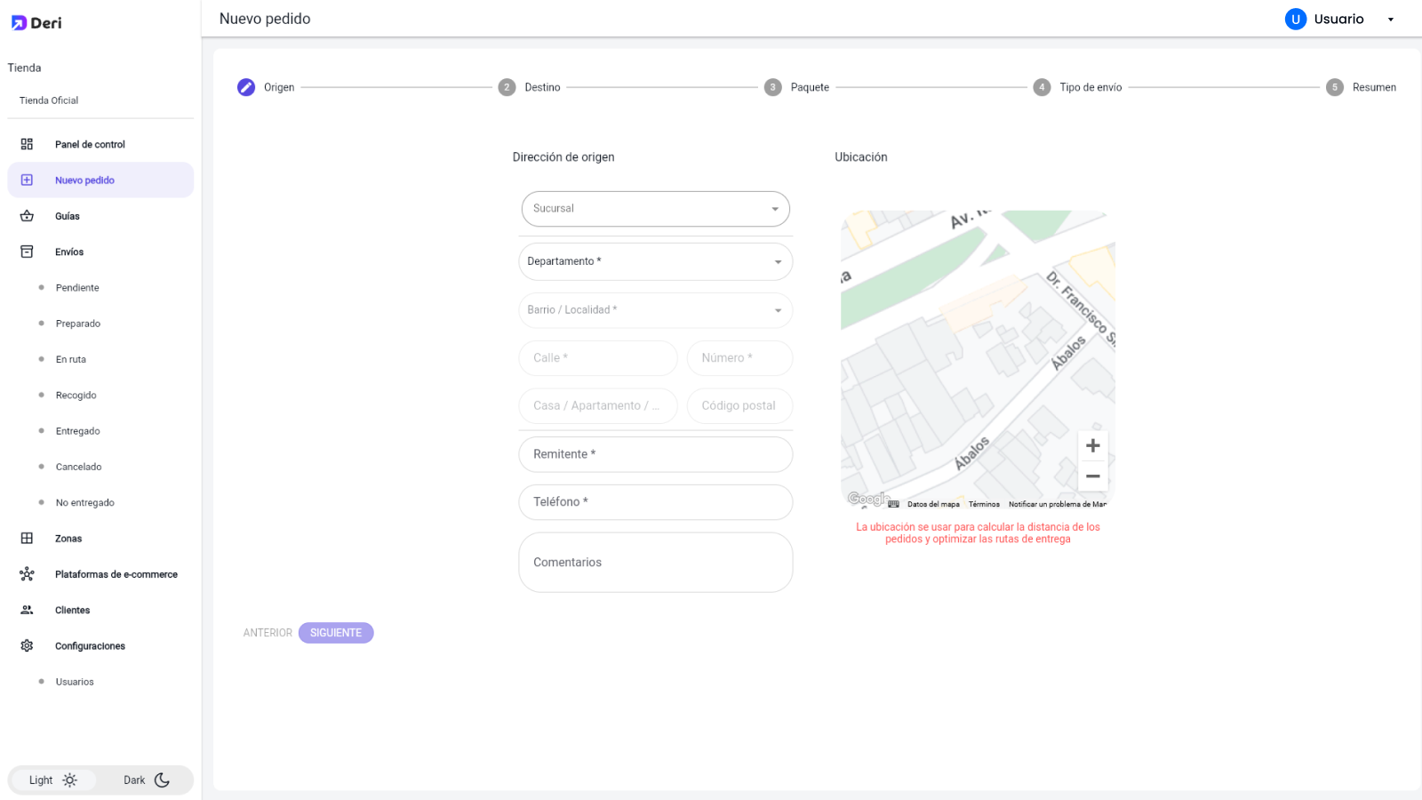Jump to the Destino step
The image size is (1422, 800).
[530, 87]
